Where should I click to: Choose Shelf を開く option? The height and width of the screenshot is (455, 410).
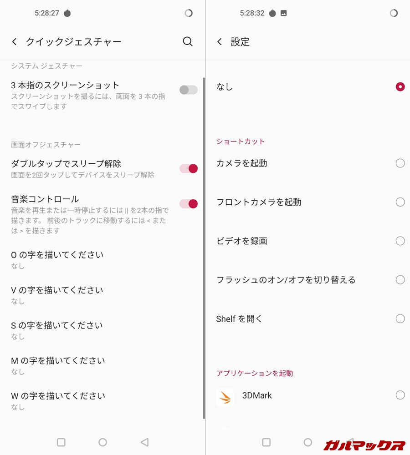400,318
